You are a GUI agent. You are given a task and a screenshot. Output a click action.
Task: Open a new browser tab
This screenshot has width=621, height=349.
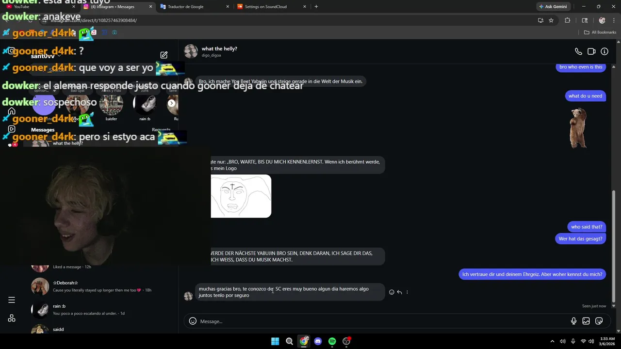pyautogui.click(x=316, y=7)
